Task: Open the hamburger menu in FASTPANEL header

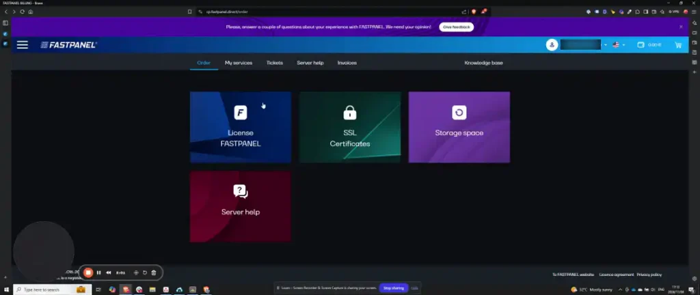Action: click(x=23, y=44)
